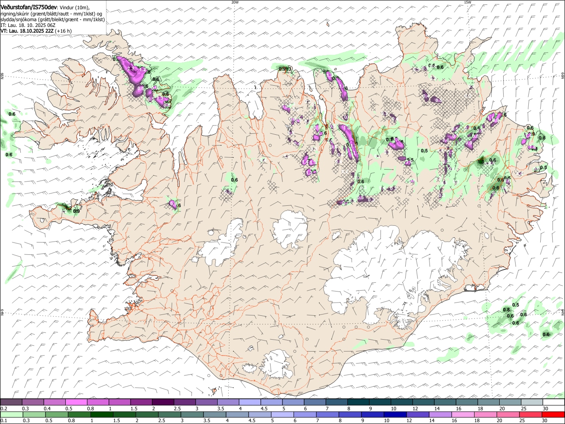Click the snow-scale swatch labeled 1.5
Image resolution: width=565 pixels, height=424 pixels.
point(141,402)
